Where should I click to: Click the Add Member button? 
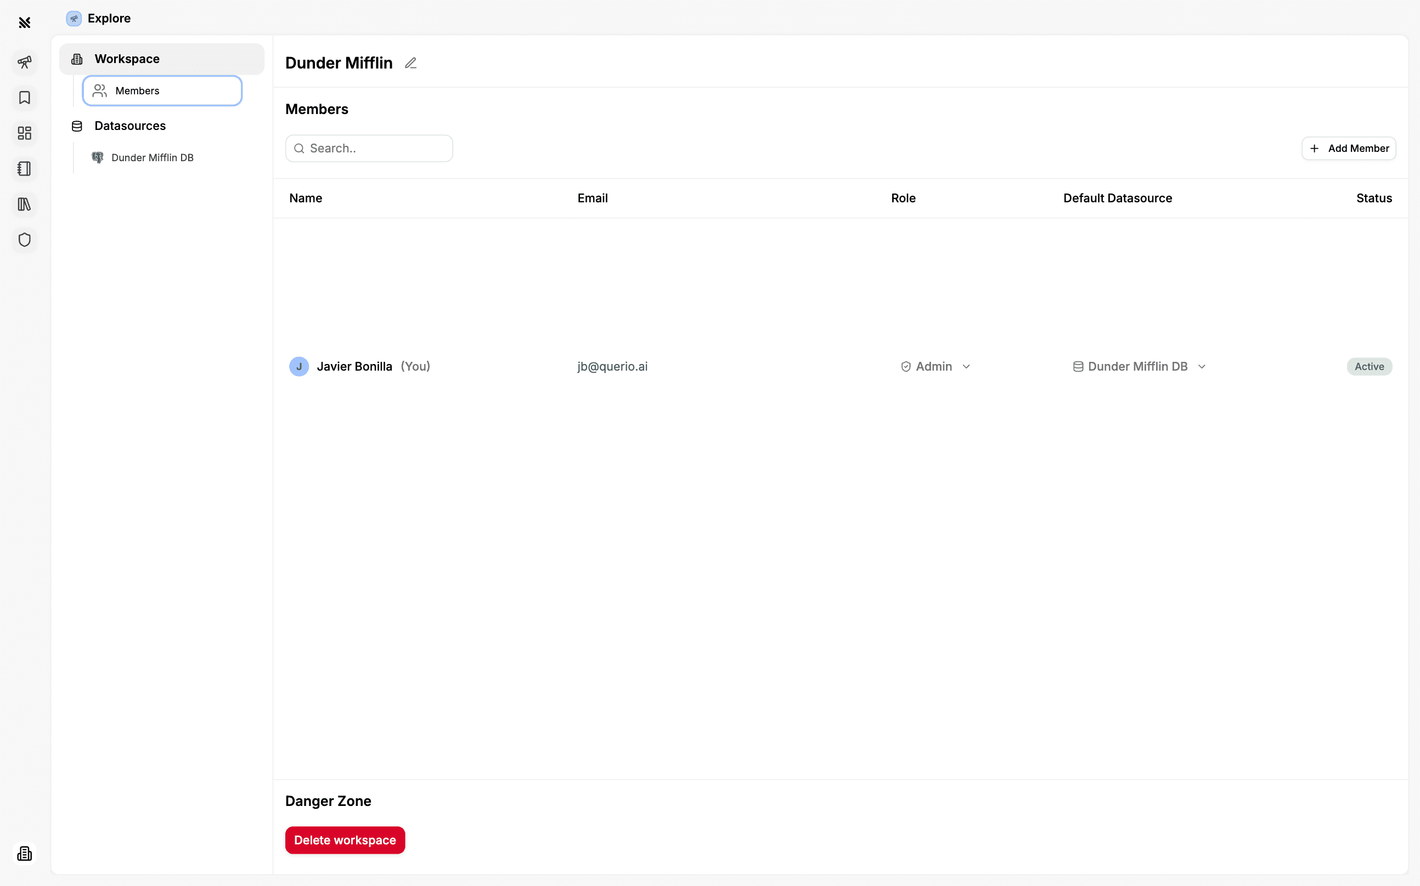pos(1349,148)
